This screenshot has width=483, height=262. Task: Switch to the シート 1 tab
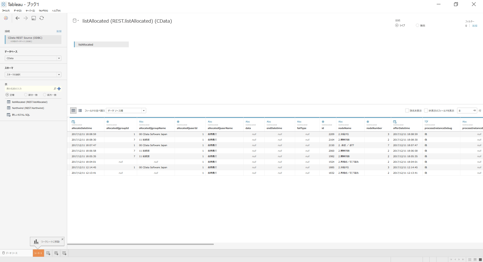tap(38, 253)
